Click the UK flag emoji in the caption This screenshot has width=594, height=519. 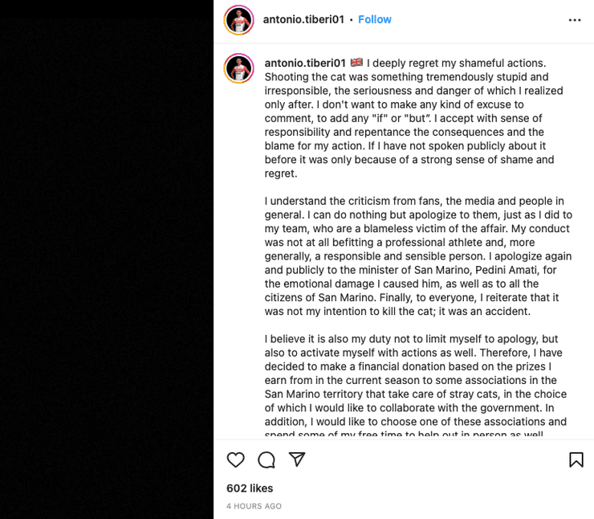click(x=356, y=63)
